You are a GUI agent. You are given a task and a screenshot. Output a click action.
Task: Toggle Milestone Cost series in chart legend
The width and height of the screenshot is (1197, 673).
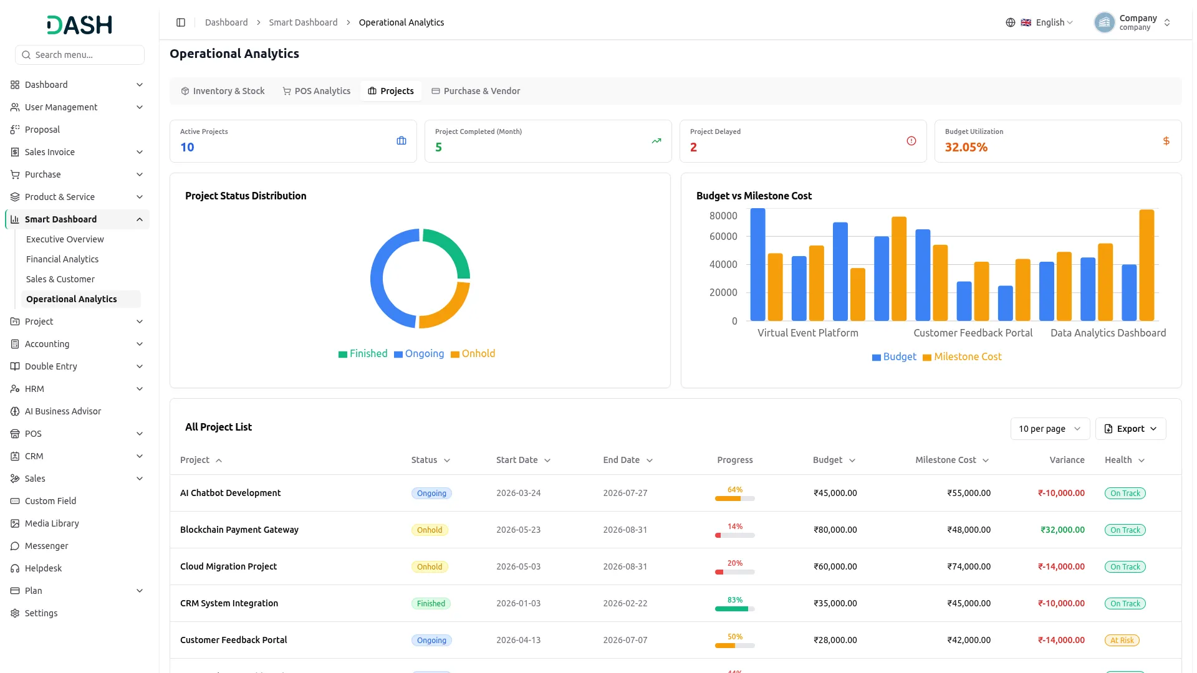(962, 357)
